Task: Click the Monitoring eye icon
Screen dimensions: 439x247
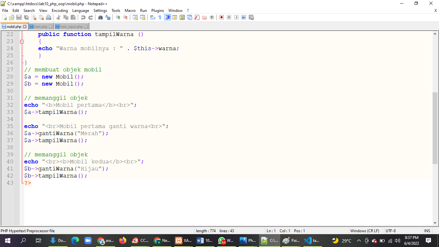Action: pos(212,17)
